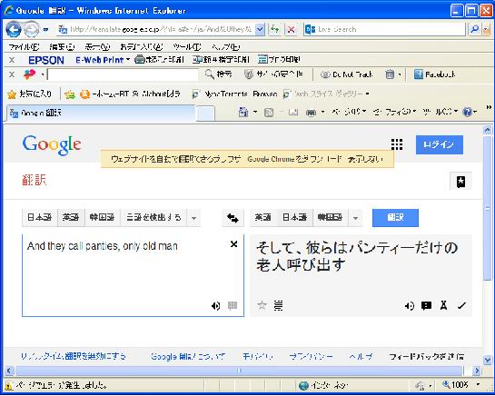
Task: Open the Facebook toolbar button
Action: (x=434, y=74)
